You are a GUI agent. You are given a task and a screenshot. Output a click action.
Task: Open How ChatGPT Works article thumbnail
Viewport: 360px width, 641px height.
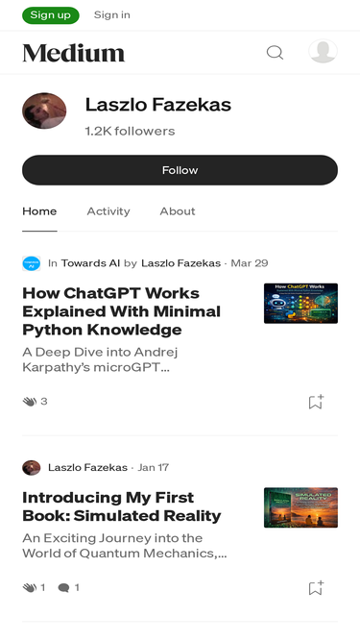point(300,304)
